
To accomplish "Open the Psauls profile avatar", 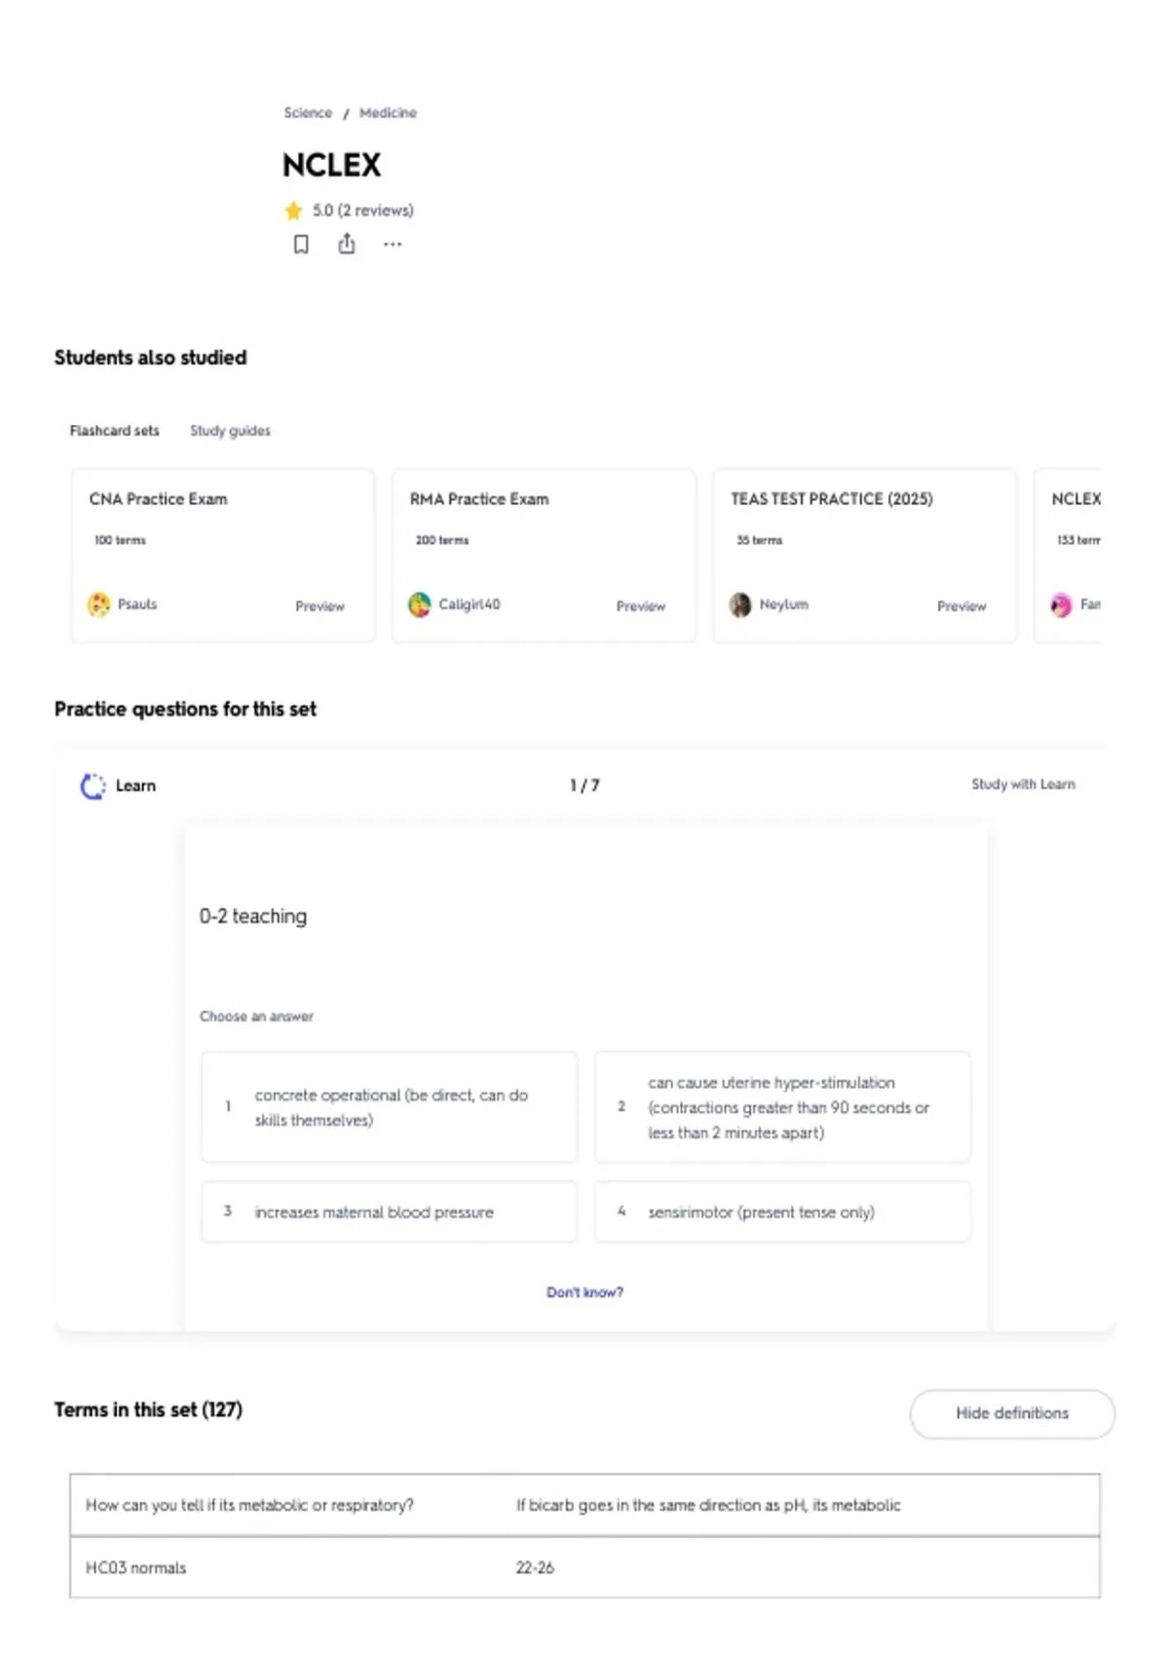I will pyautogui.click(x=98, y=604).
